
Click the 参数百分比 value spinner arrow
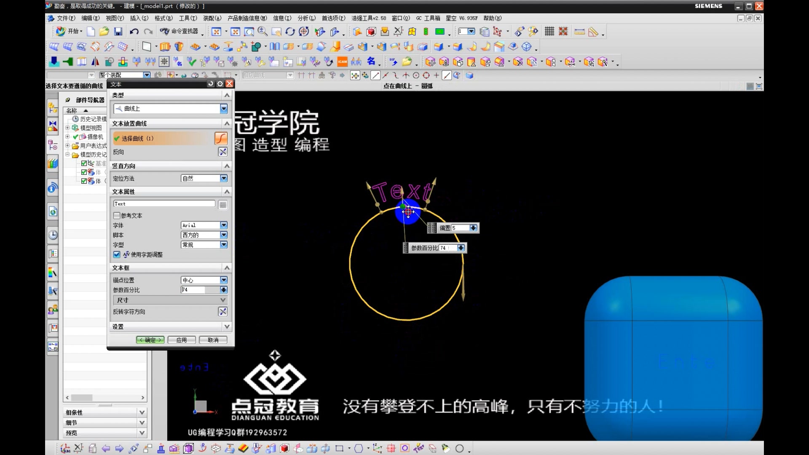pyautogui.click(x=223, y=290)
